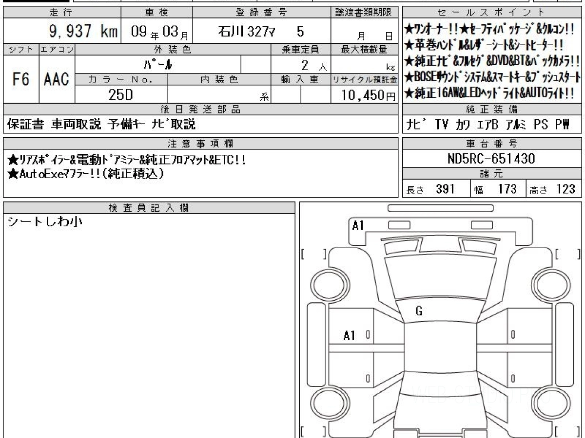Select the BOSEサウンドシステム sales point line

pyautogui.click(x=492, y=77)
